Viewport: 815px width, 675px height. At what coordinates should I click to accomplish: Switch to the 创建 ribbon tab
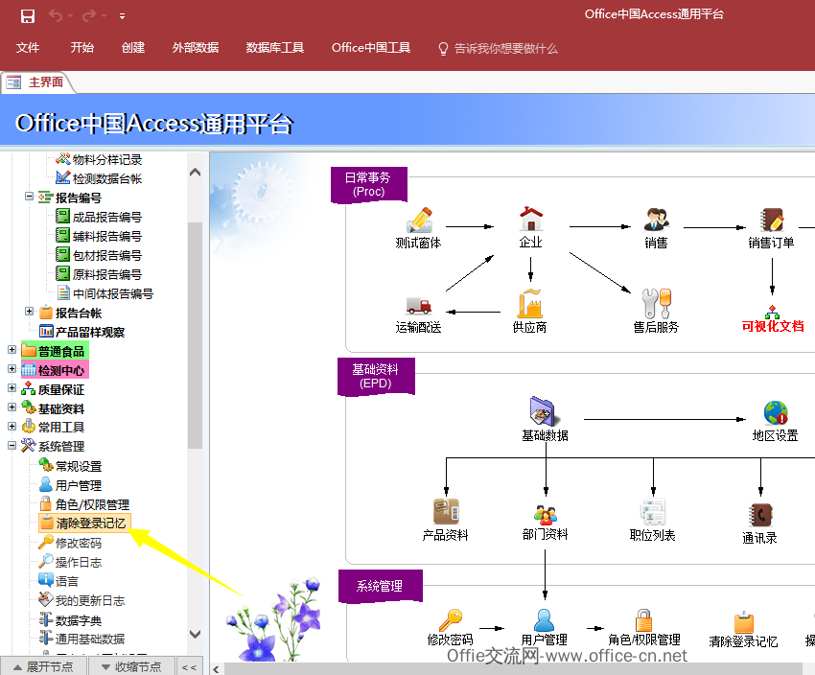[133, 48]
